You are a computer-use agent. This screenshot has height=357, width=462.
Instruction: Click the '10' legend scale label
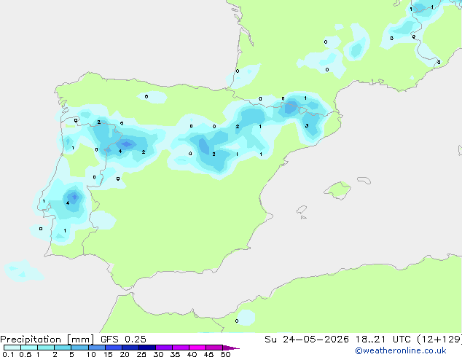coord(91,354)
